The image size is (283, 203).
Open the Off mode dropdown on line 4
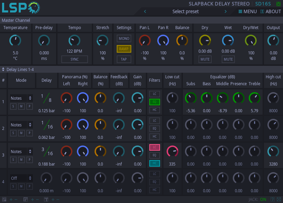click(21, 178)
